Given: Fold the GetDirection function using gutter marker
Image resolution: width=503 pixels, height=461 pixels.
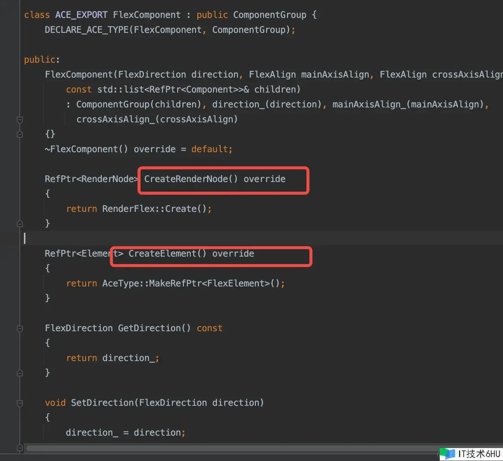Looking at the screenshot, I should (x=20, y=328).
